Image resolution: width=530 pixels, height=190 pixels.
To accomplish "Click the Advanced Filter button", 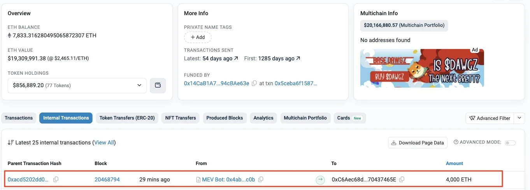I will [490, 118].
